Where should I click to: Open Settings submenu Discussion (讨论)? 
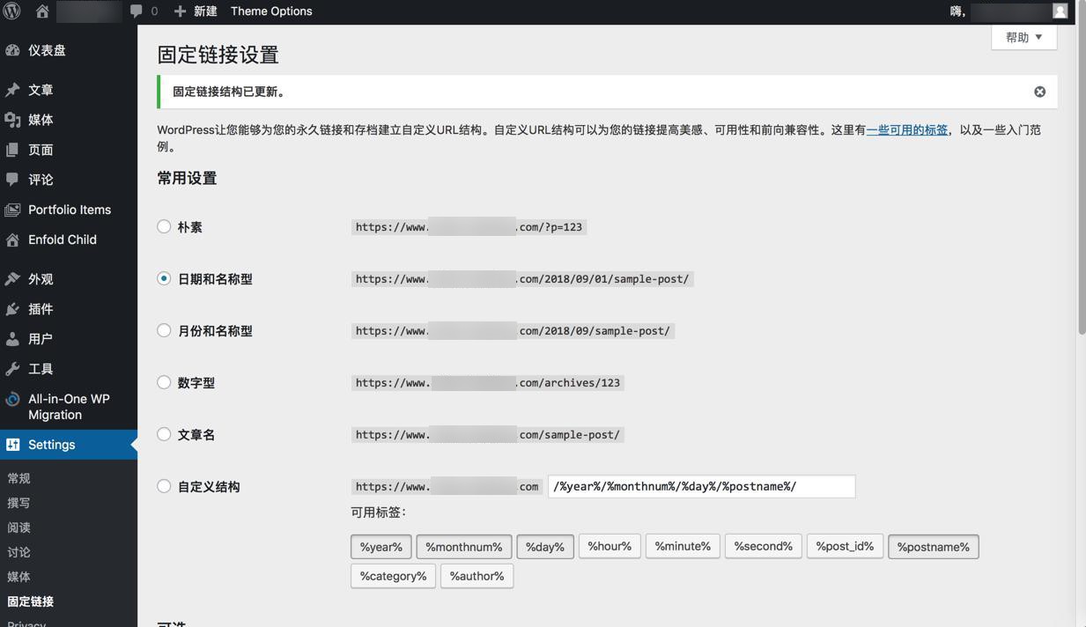click(18, 552)
